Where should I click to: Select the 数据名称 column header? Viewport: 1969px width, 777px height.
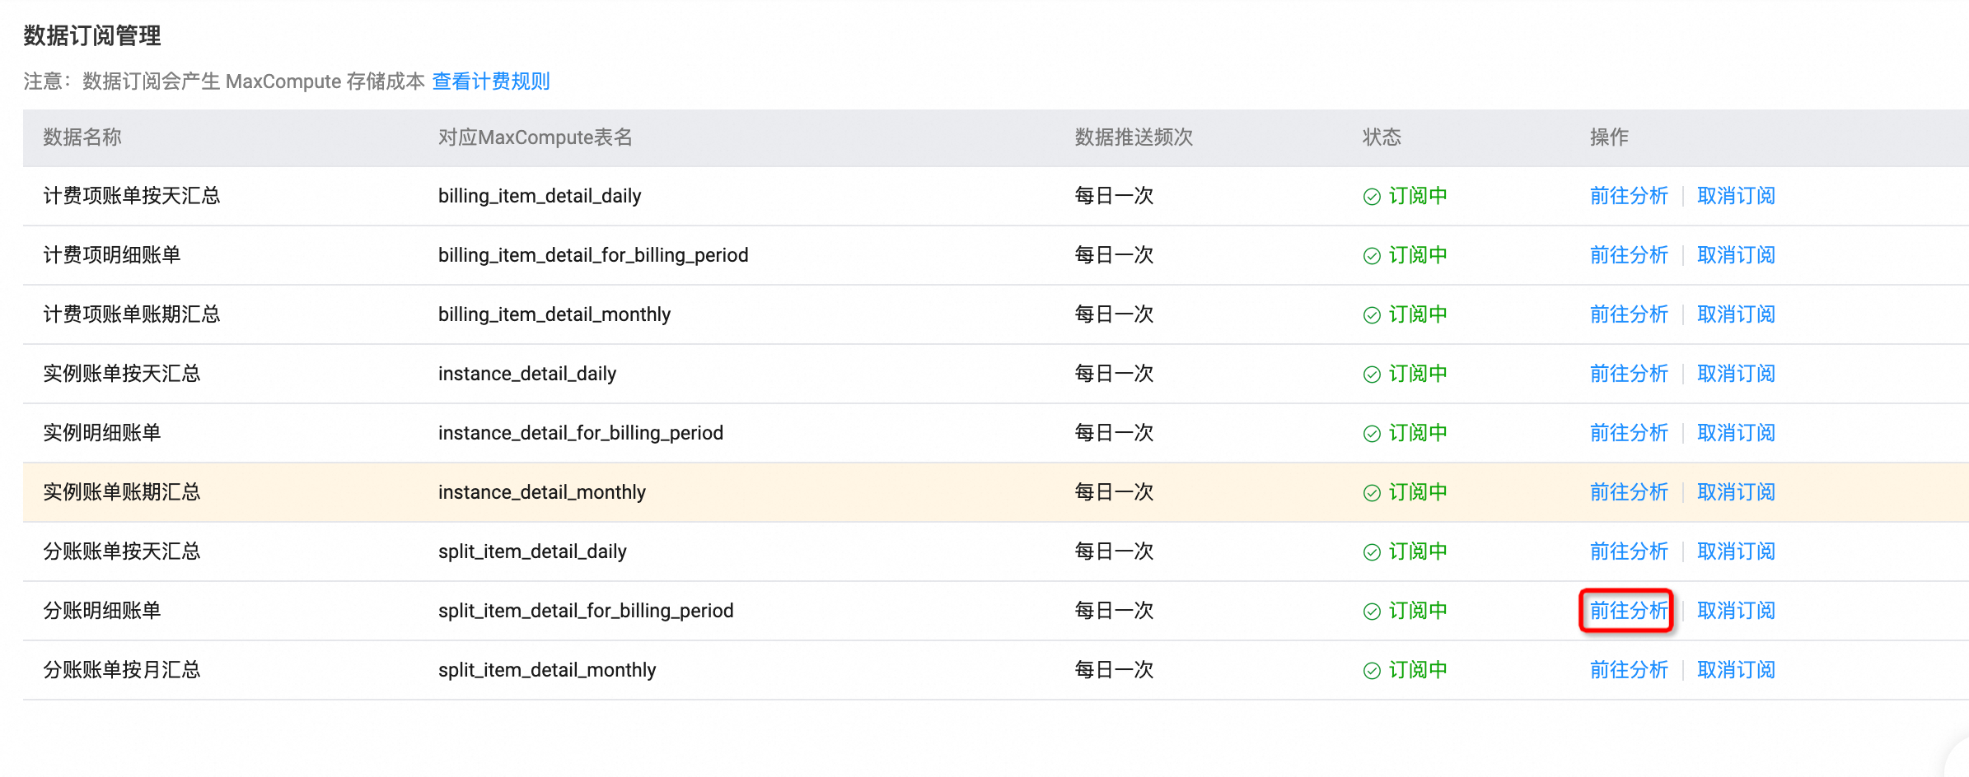pos(82,137)
